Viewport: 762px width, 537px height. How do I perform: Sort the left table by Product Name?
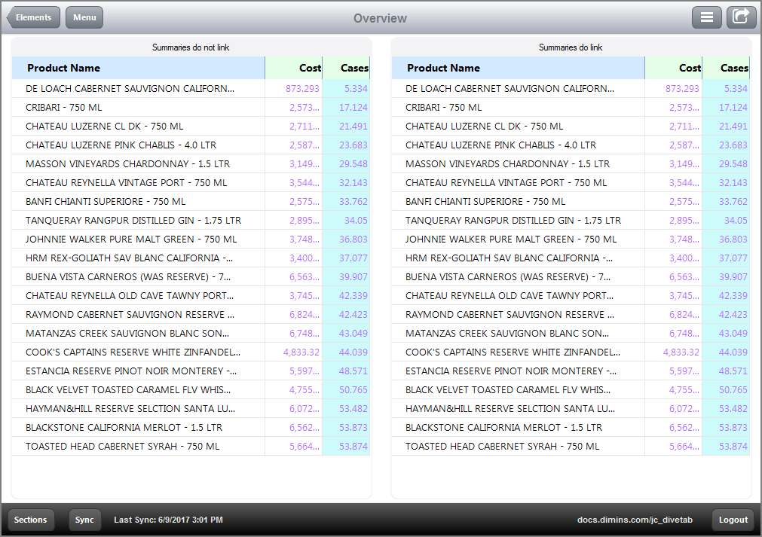(x=65, y=68)
